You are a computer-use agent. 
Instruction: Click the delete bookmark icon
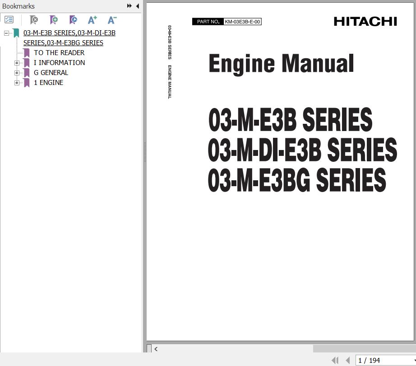point(34,19)
